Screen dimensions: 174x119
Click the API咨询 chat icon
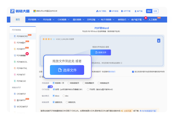110,11
